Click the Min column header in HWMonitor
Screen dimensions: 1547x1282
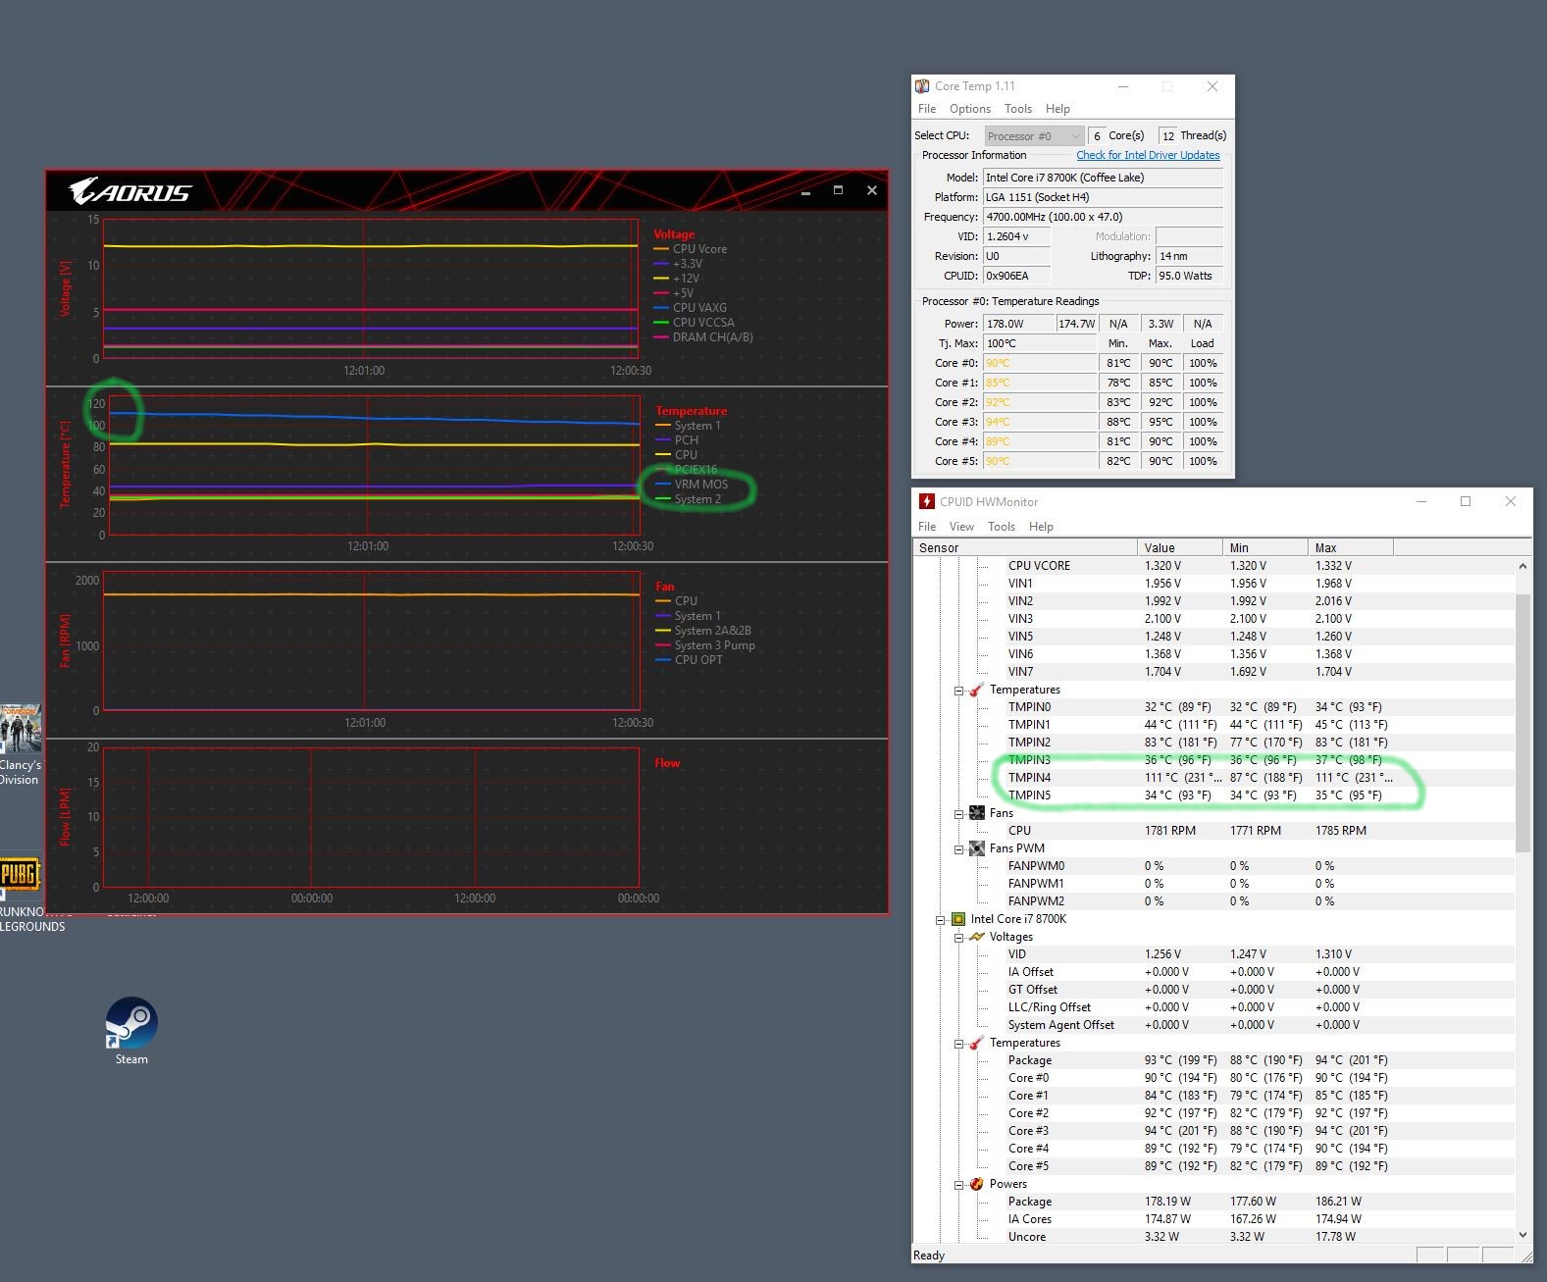1265,547
